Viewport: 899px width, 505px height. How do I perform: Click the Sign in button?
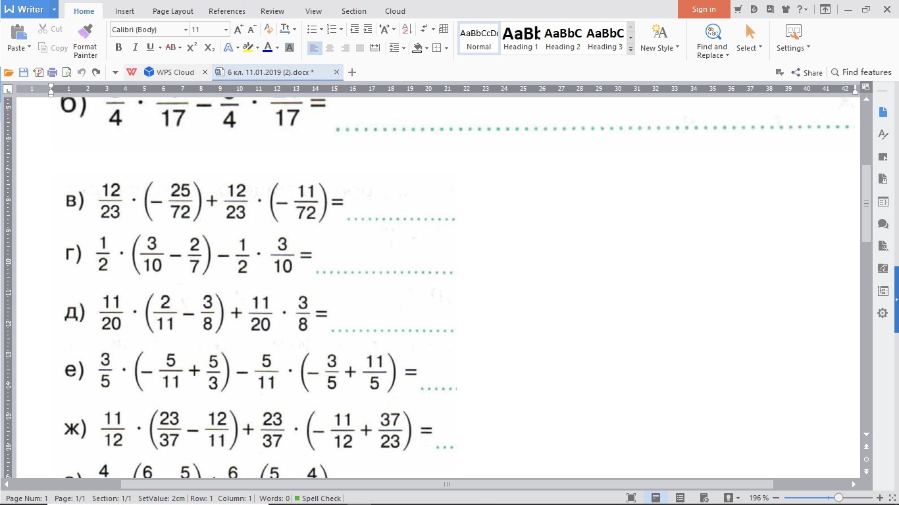click(x=704, y=9)
